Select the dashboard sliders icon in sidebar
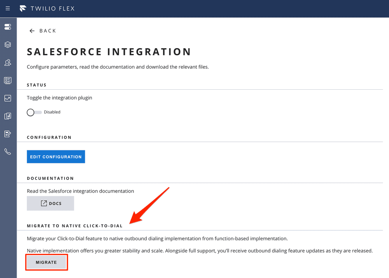389x278 pixels. click(8, 27)
